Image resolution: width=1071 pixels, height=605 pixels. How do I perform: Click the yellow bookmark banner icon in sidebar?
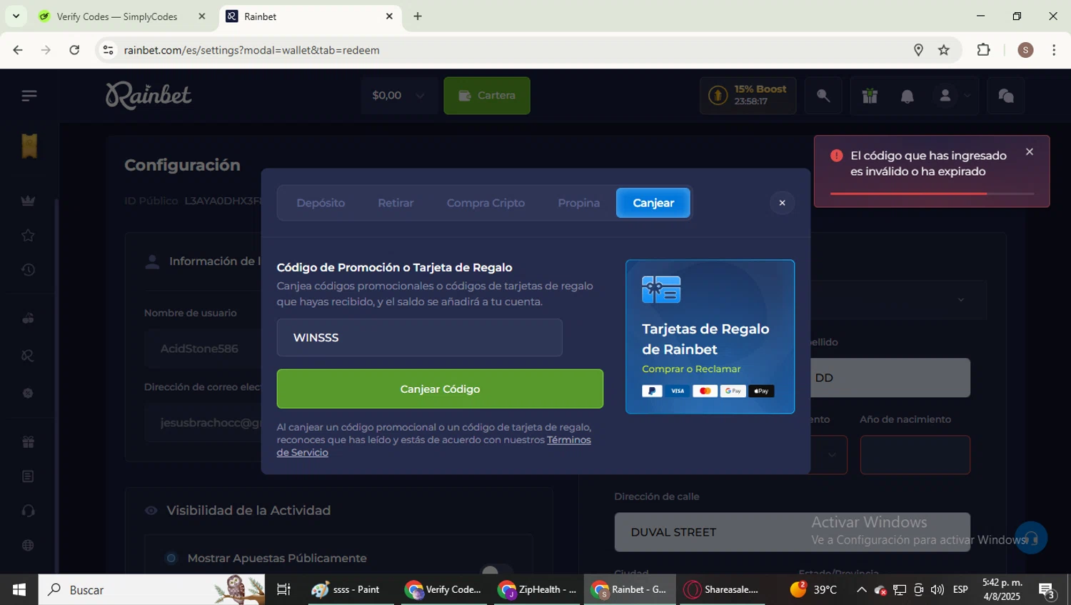point(29,146)
